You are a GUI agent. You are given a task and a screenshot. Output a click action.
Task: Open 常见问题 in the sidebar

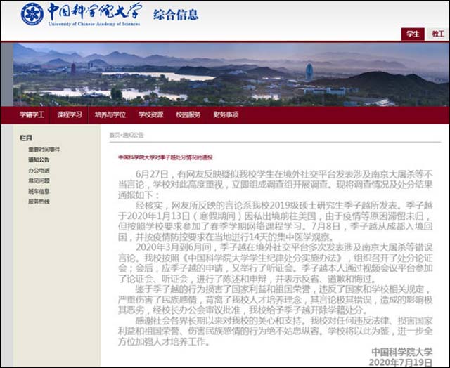coord(39,181)
